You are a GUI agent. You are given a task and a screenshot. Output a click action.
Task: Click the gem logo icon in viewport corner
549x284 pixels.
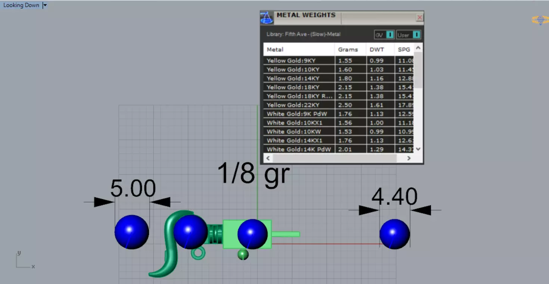540,20
